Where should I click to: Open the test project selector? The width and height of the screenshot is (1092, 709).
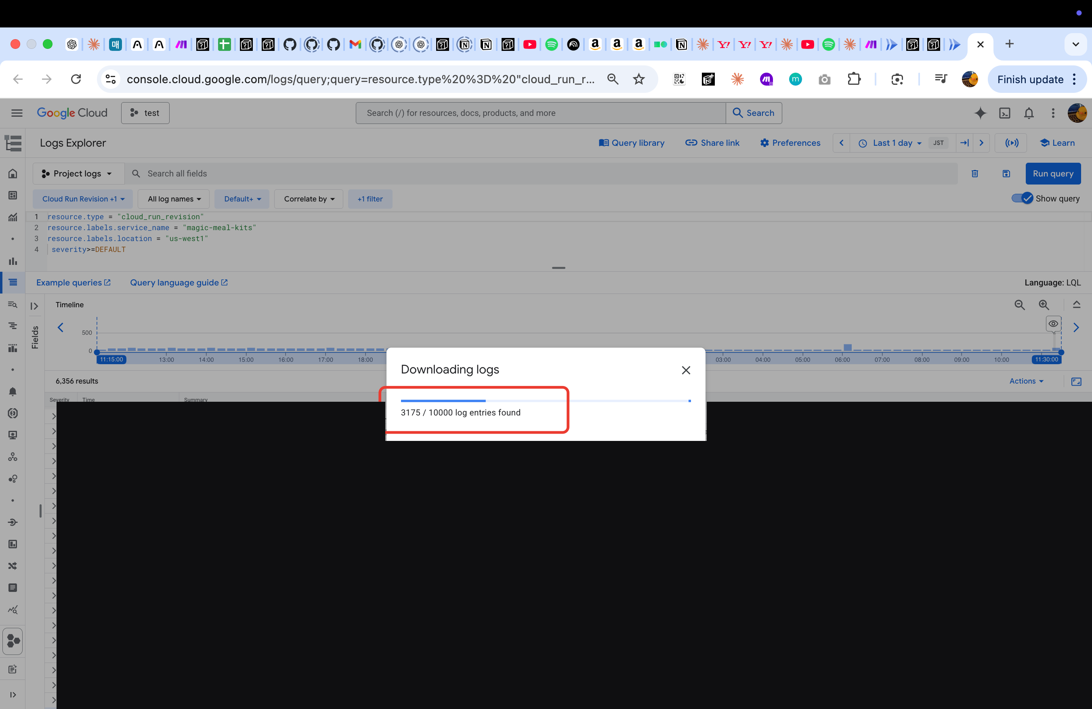(145, 113)
